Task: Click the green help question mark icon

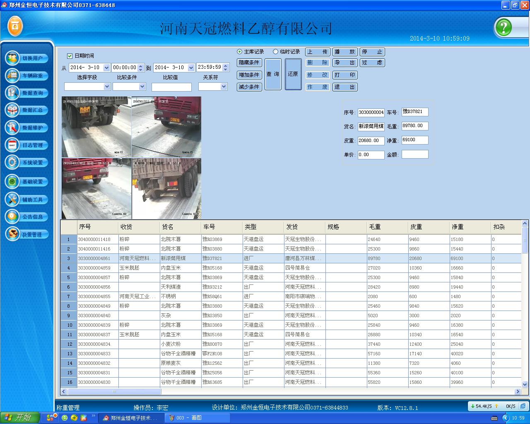Action: pos(503,28)
